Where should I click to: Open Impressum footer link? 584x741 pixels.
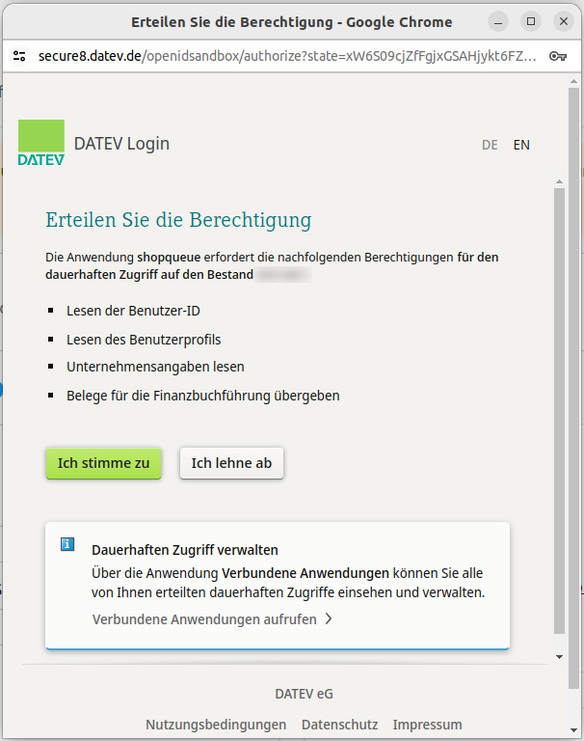pos(427,725)
